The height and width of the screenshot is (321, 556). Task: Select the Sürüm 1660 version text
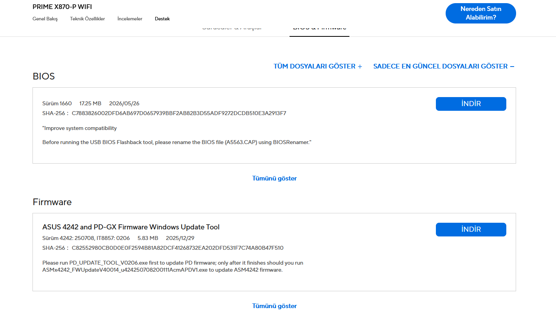(x=57, y=103)
